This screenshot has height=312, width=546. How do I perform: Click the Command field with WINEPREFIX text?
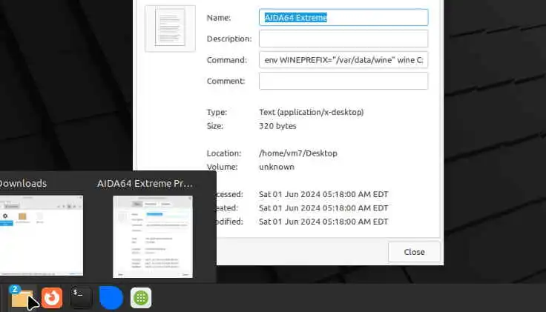tap(343, 60)
